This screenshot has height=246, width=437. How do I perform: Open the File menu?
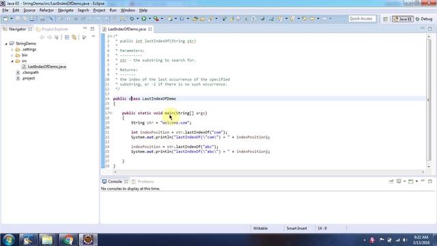click(5, 10)
